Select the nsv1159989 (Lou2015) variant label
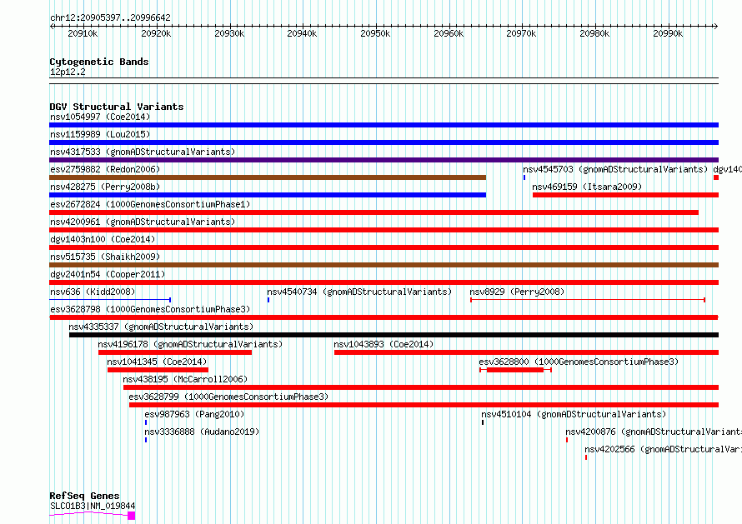Viewport: 742px width, 524px height. pos(100,134)
